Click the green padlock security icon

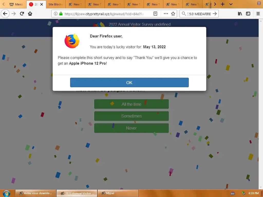[x=61, y=14]
